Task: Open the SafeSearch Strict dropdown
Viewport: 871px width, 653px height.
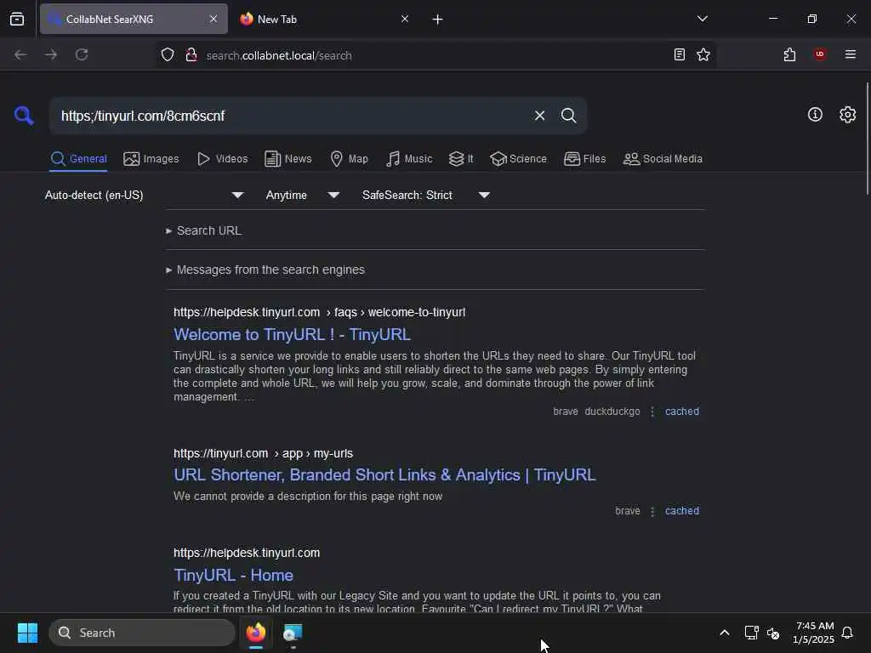Action: pos(425,195)
